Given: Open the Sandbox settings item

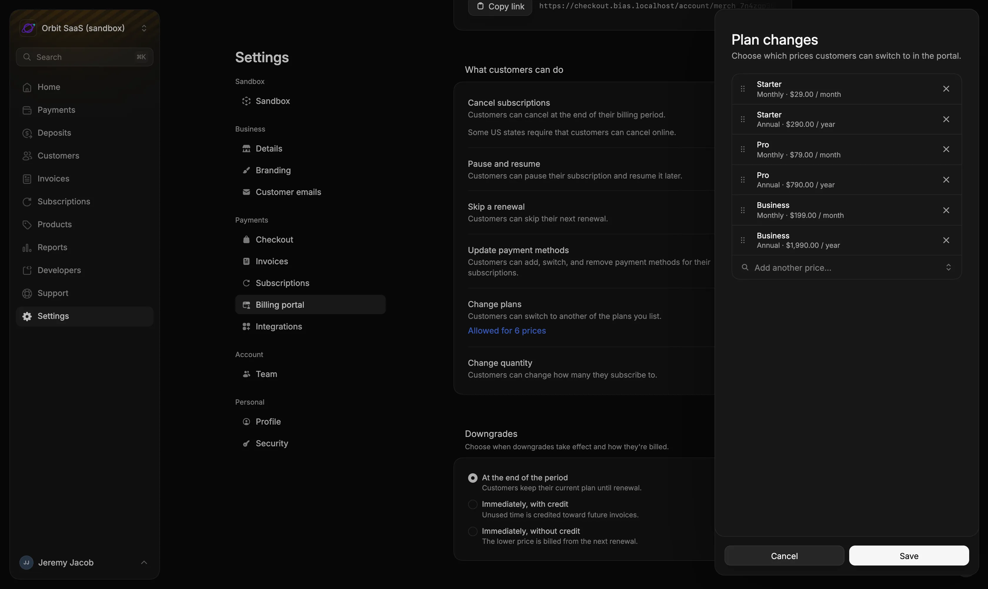Looking at the screenshot, I should coord(310,101).
